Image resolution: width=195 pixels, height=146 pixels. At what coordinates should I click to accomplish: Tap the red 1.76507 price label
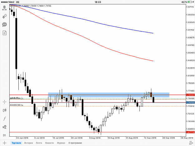coord(190,95)
